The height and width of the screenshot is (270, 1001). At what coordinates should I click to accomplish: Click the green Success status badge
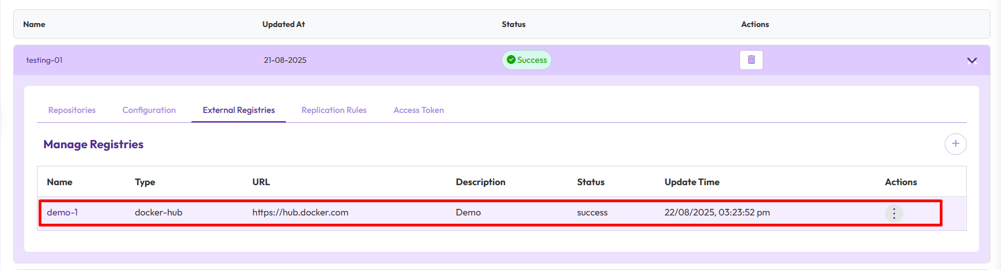[x=526, y=60]
